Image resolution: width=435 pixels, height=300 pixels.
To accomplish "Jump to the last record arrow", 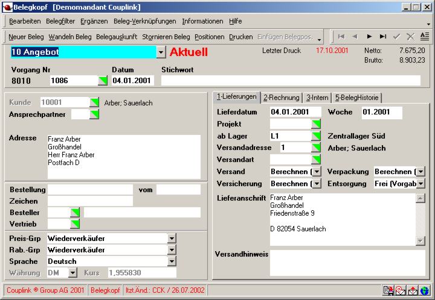I will click(382, 37).
